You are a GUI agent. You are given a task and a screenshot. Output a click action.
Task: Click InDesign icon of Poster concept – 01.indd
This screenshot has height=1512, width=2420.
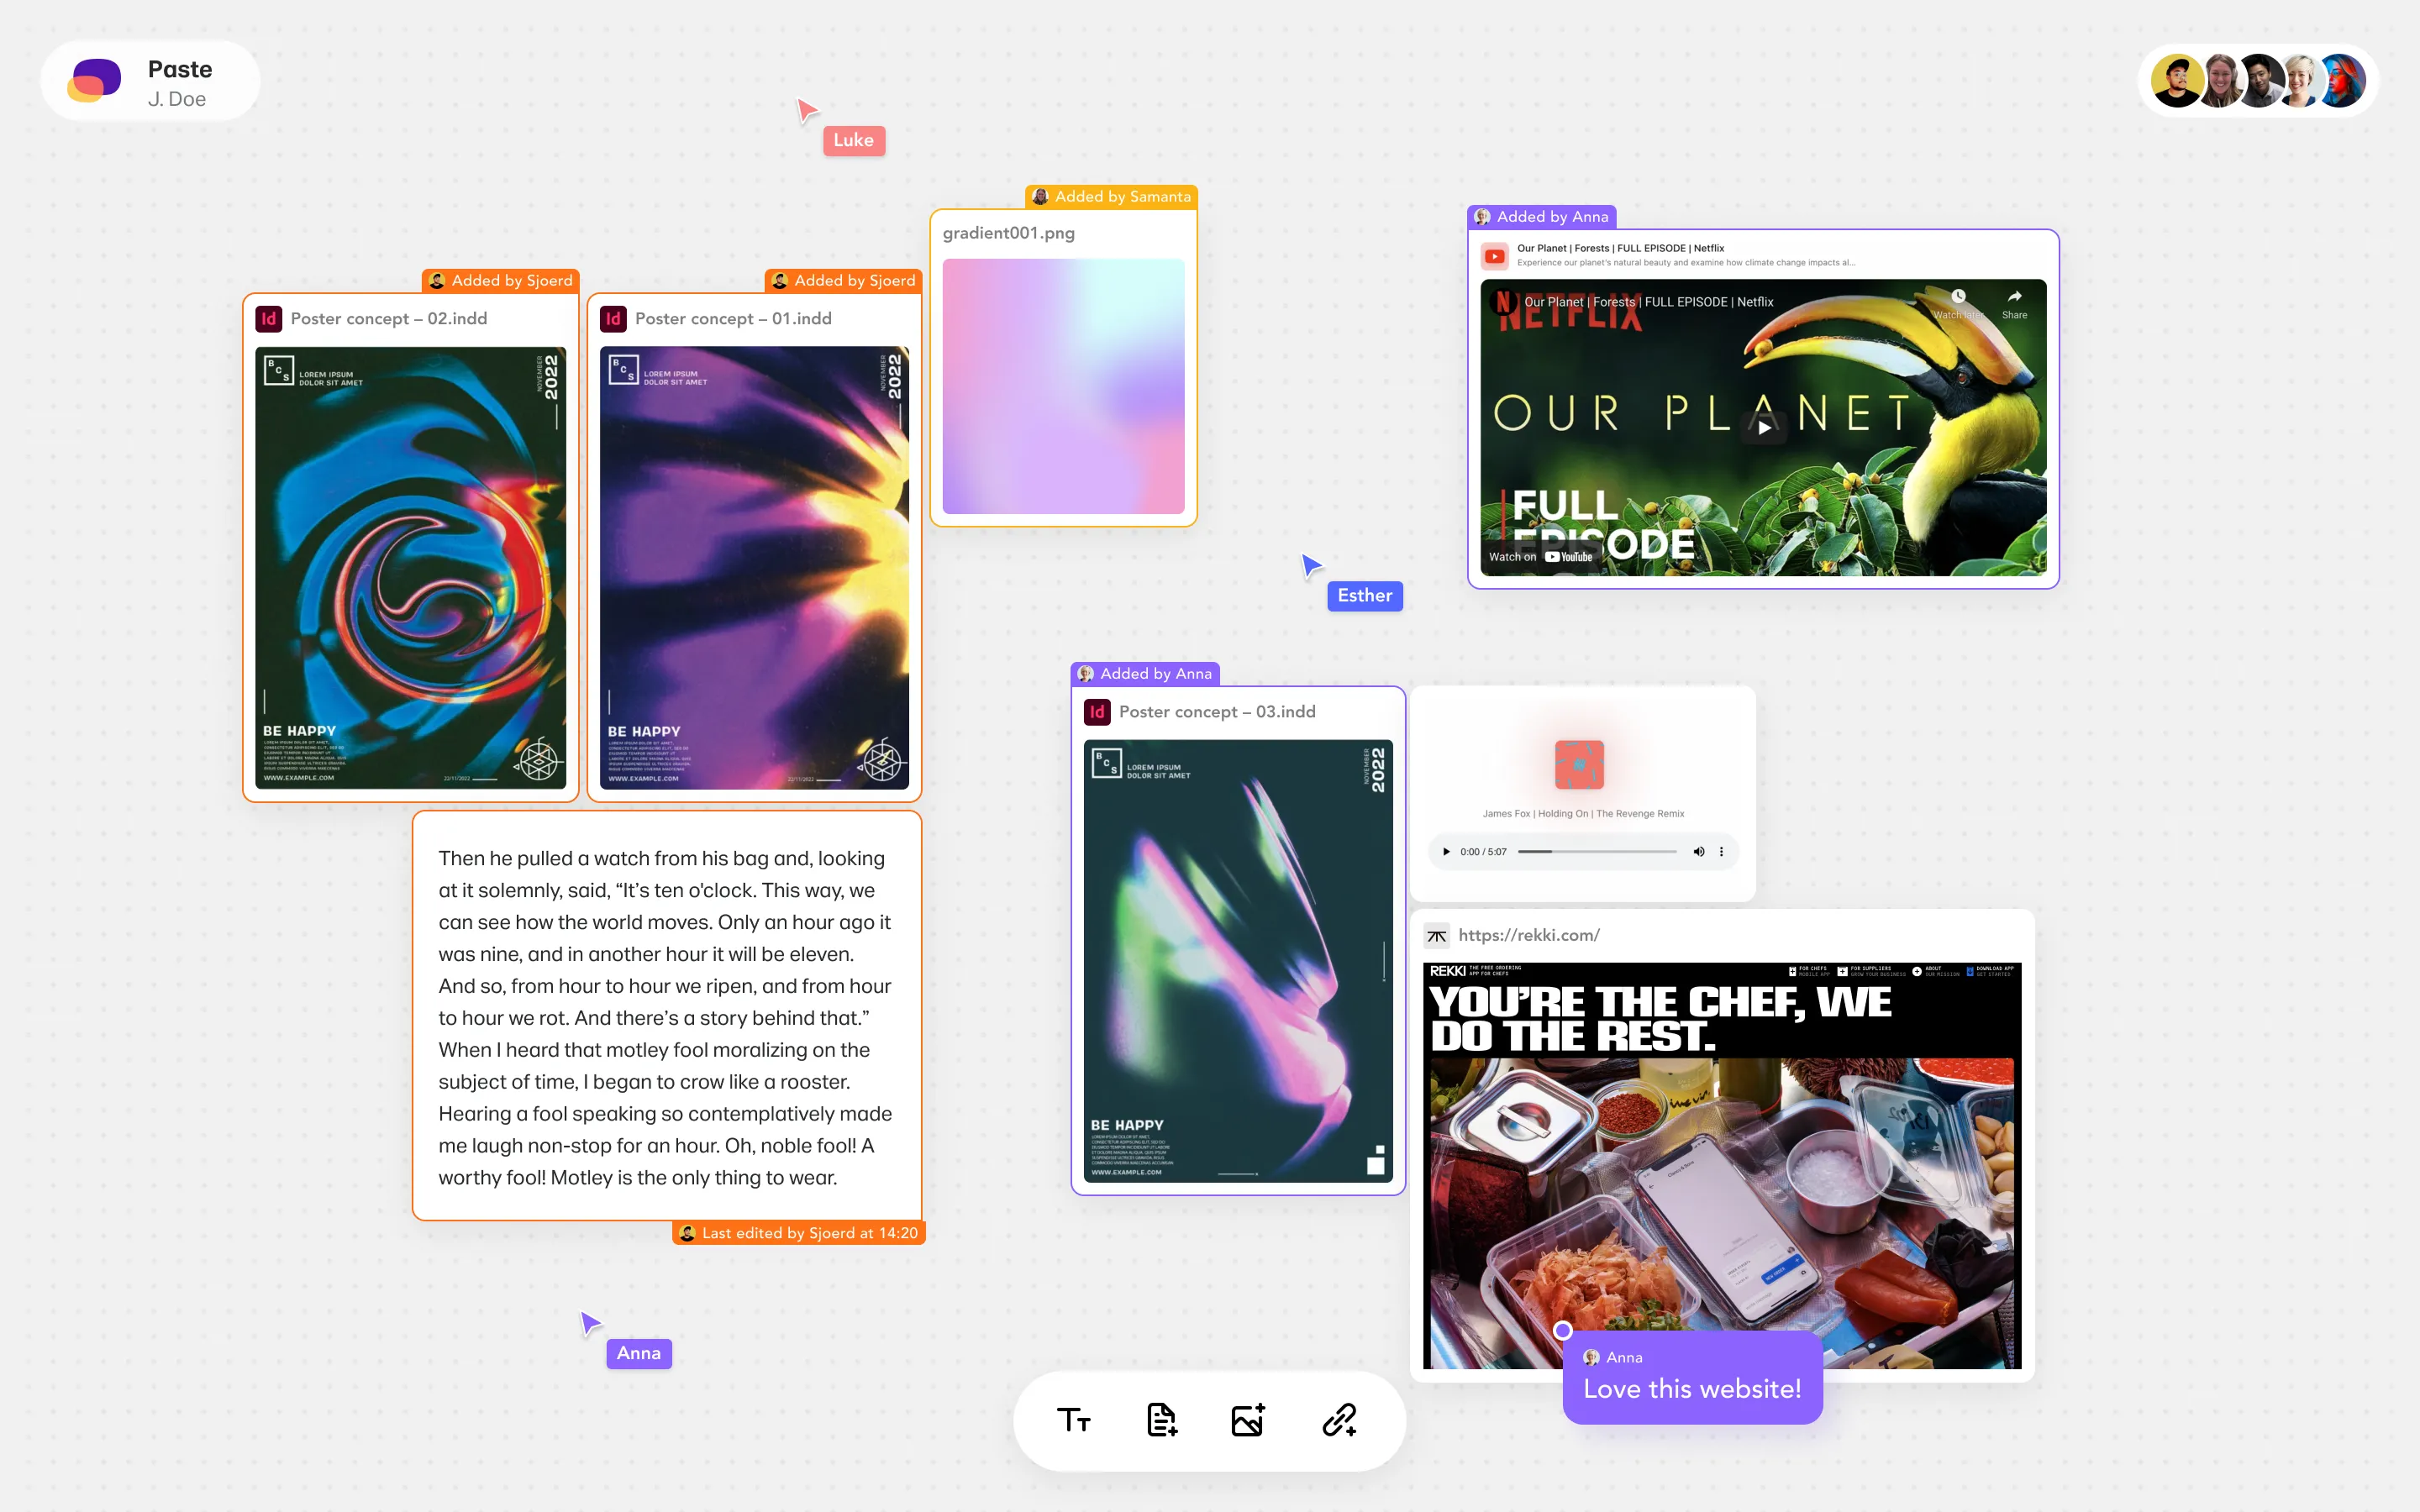point(613,319)
